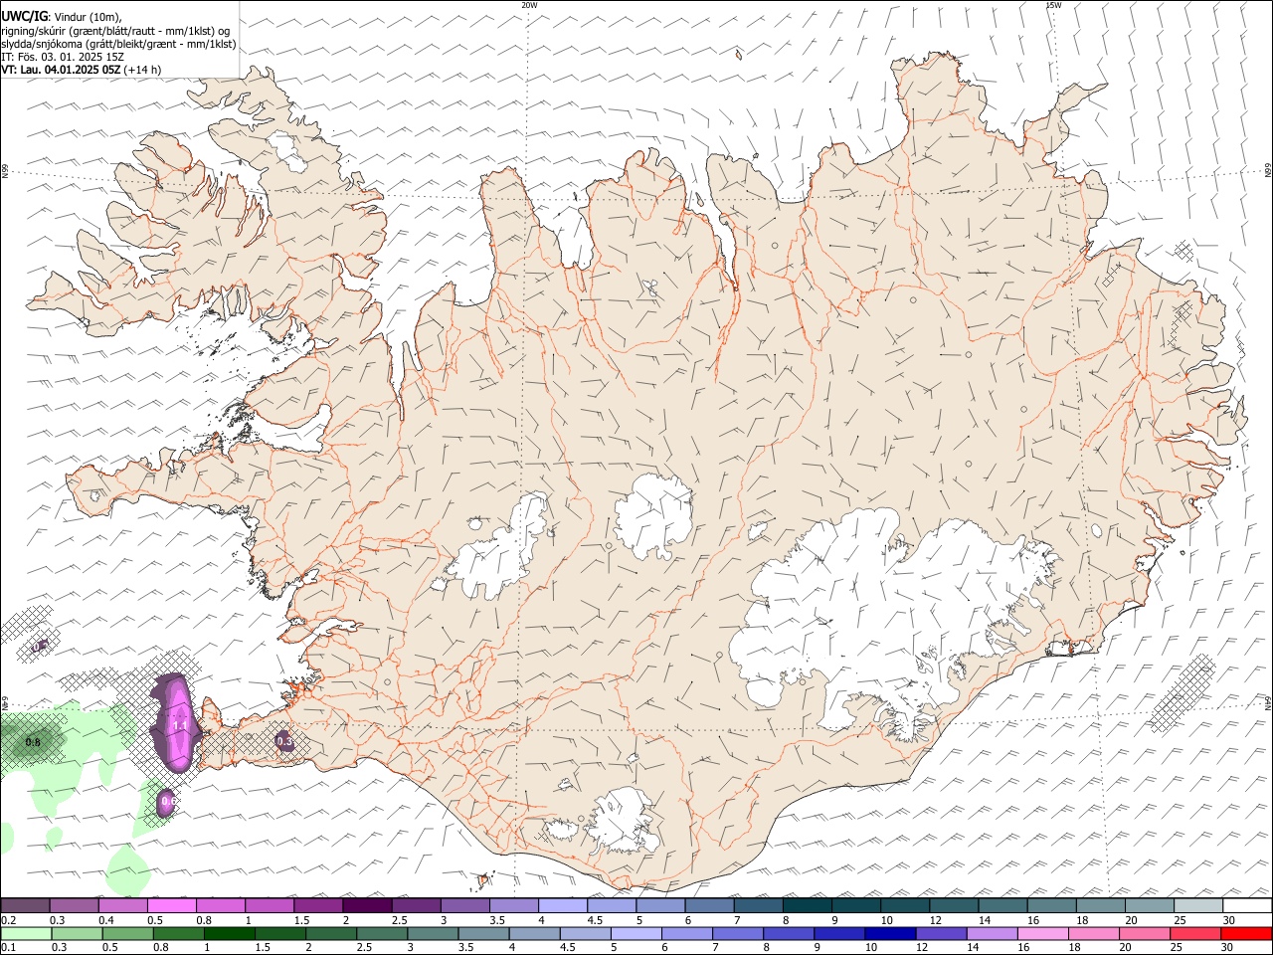Click the 'rigning/skúrir' legend description line

115,31
